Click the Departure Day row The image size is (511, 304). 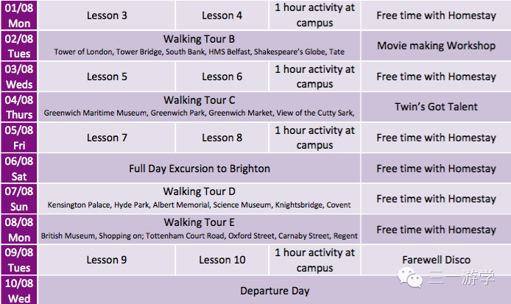pyautogui.click(x=275, y=290)
